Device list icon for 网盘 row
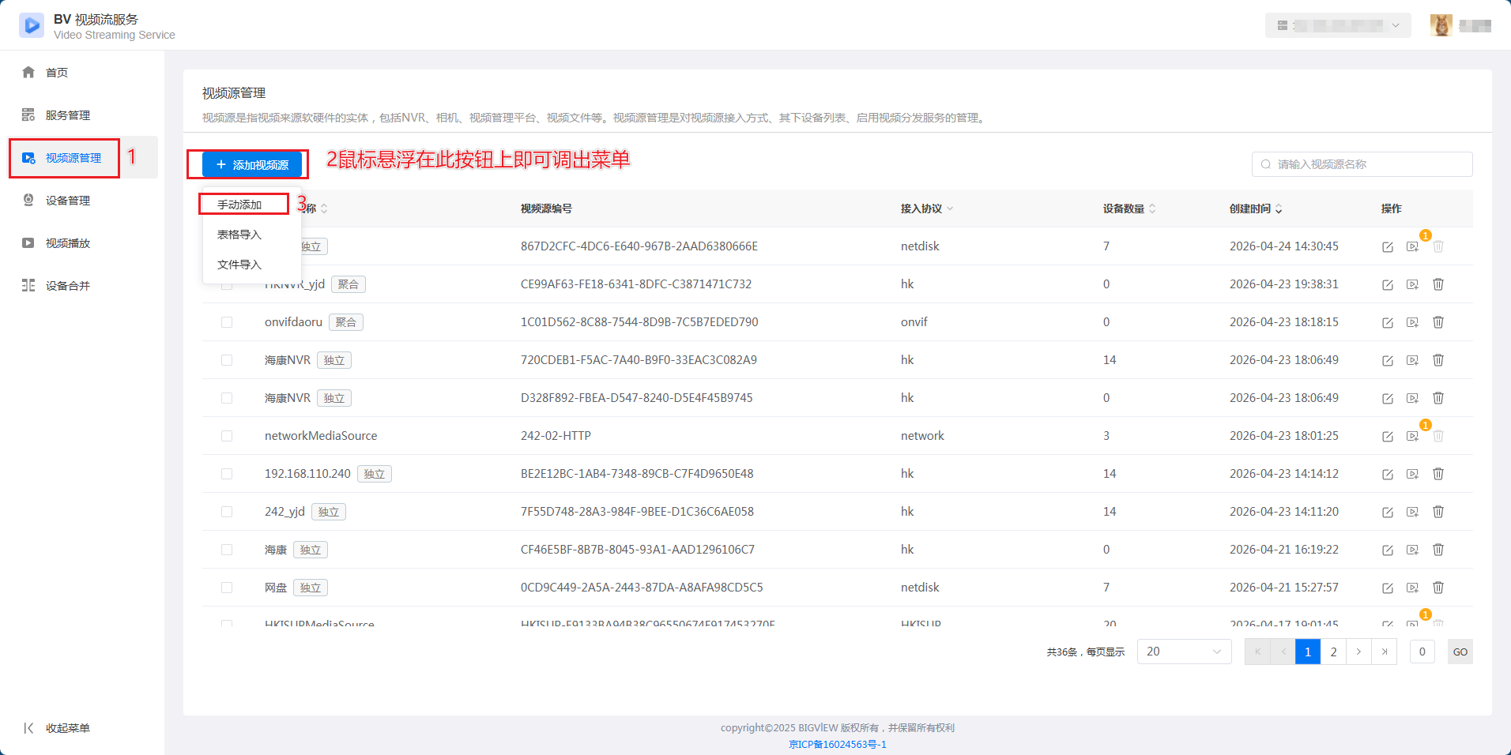This screenshot has height=755, width=1511. 1412,588
